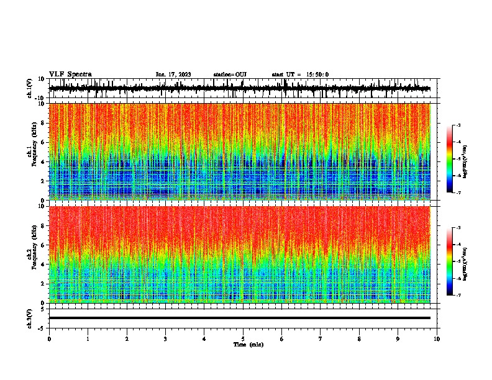
Task: Click the "ch.3(V)" axis label
Action: coord(30,319)
